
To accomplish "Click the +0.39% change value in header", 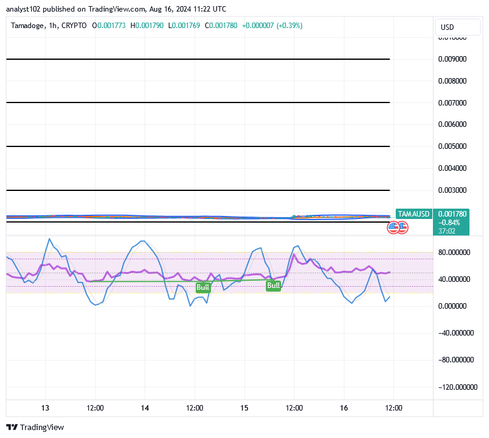I will point(290,26).
